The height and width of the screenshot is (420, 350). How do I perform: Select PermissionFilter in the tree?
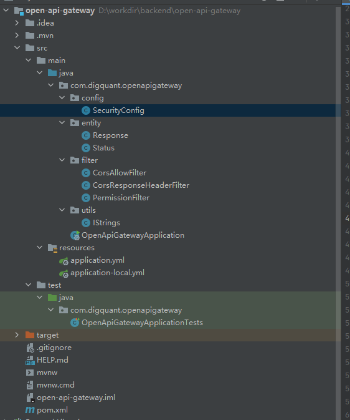[121, 198]
